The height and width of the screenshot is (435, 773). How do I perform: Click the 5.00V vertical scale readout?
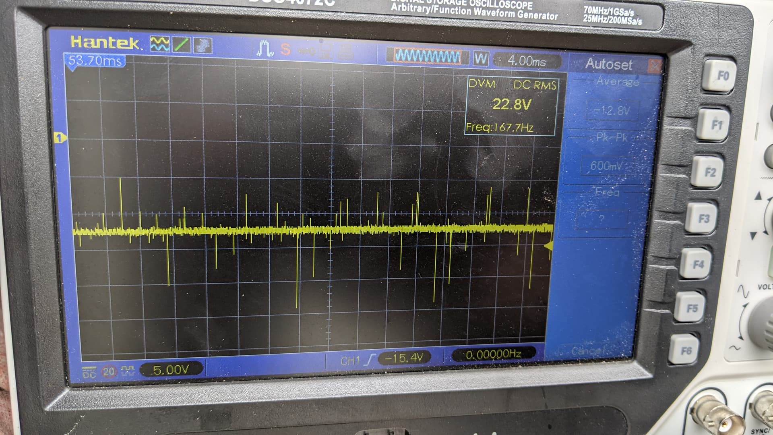click(171, 369)
